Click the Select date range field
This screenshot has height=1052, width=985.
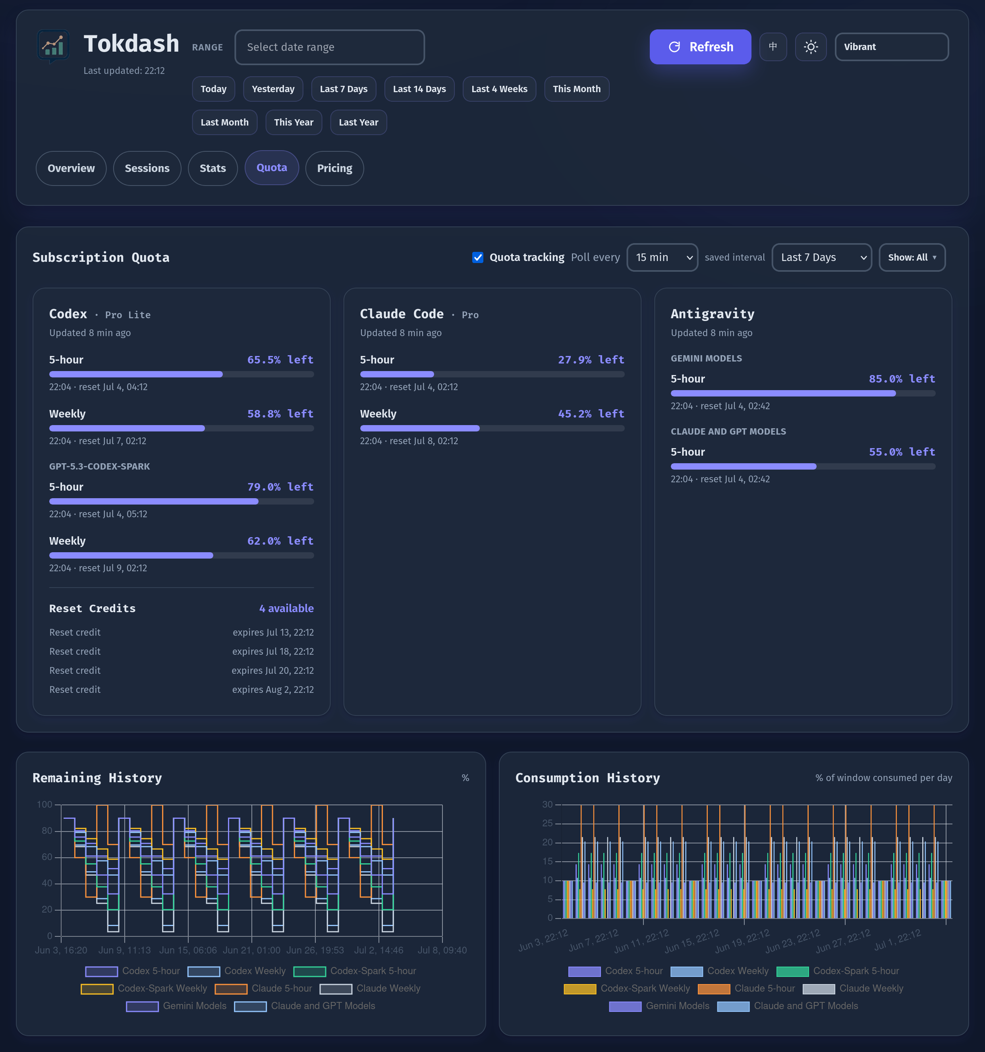[x=329, y=47]
